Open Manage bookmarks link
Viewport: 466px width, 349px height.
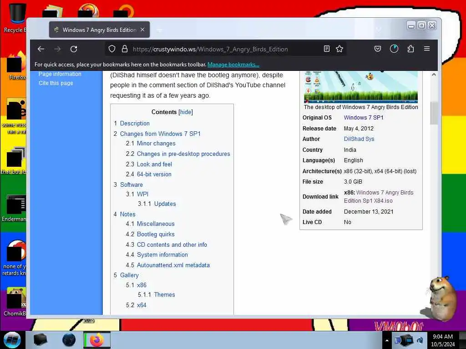click(233, 65)
